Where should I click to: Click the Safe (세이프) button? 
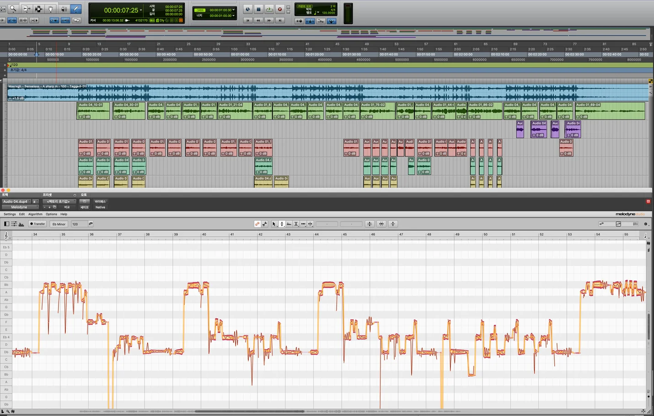tap(85, 207)
